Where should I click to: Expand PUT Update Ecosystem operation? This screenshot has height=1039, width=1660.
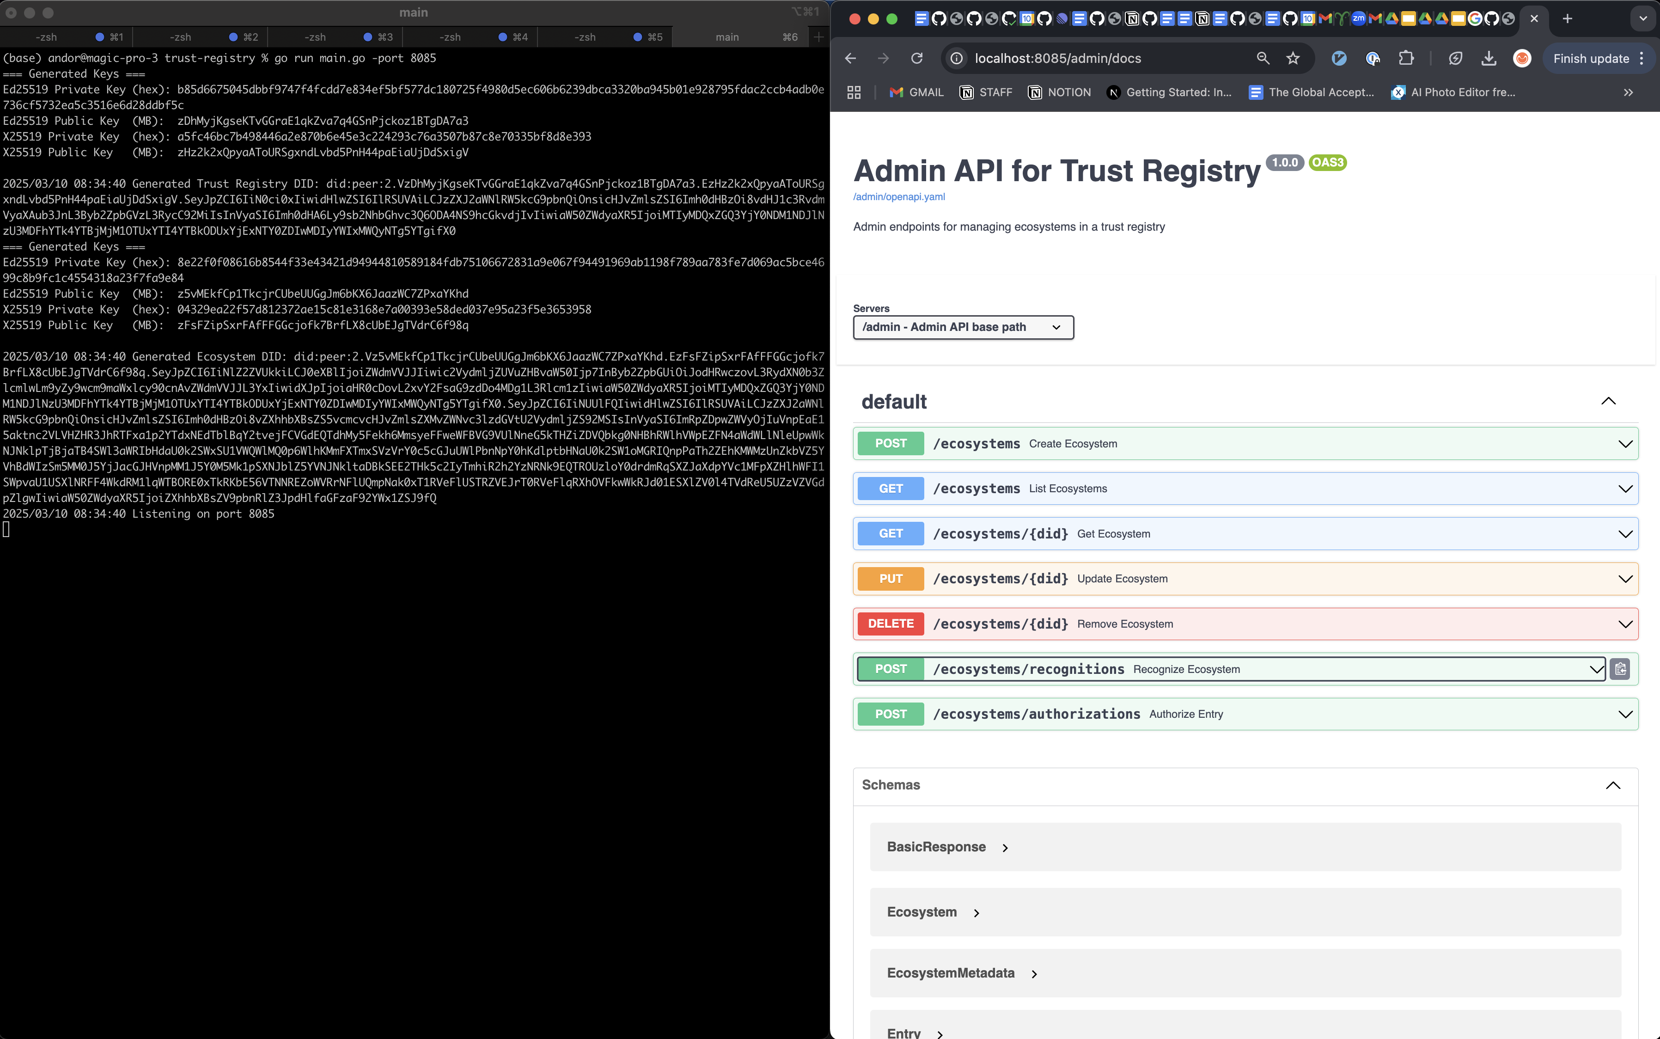pyautogui.click(x=1245, y=579)
